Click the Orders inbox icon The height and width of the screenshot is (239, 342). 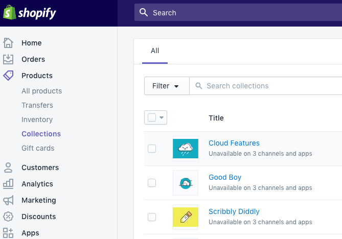coord(8,59)
